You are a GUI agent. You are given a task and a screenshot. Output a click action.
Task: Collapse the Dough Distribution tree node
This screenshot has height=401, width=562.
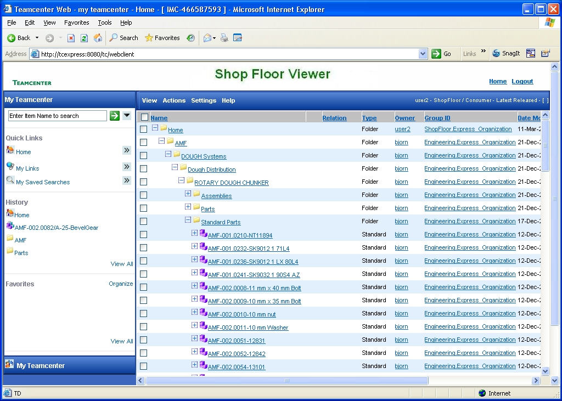point(175,167)
